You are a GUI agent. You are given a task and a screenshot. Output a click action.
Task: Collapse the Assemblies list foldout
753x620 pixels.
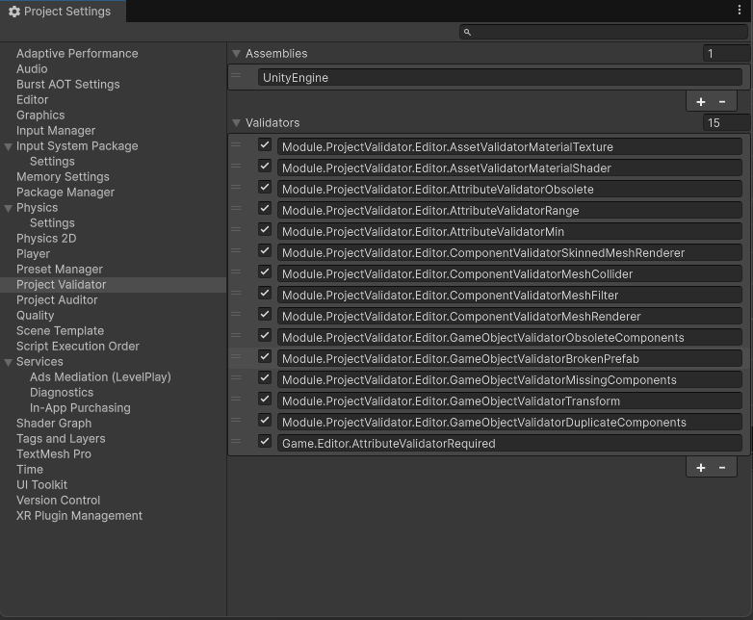(x=236, y=54)
